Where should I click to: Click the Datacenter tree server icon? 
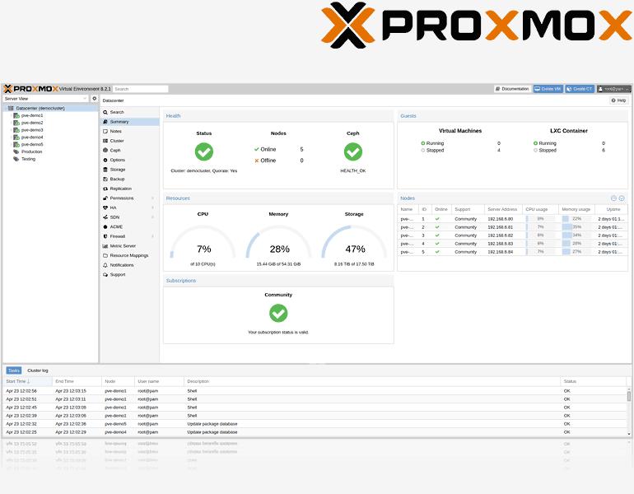click(x=11, y=109)
